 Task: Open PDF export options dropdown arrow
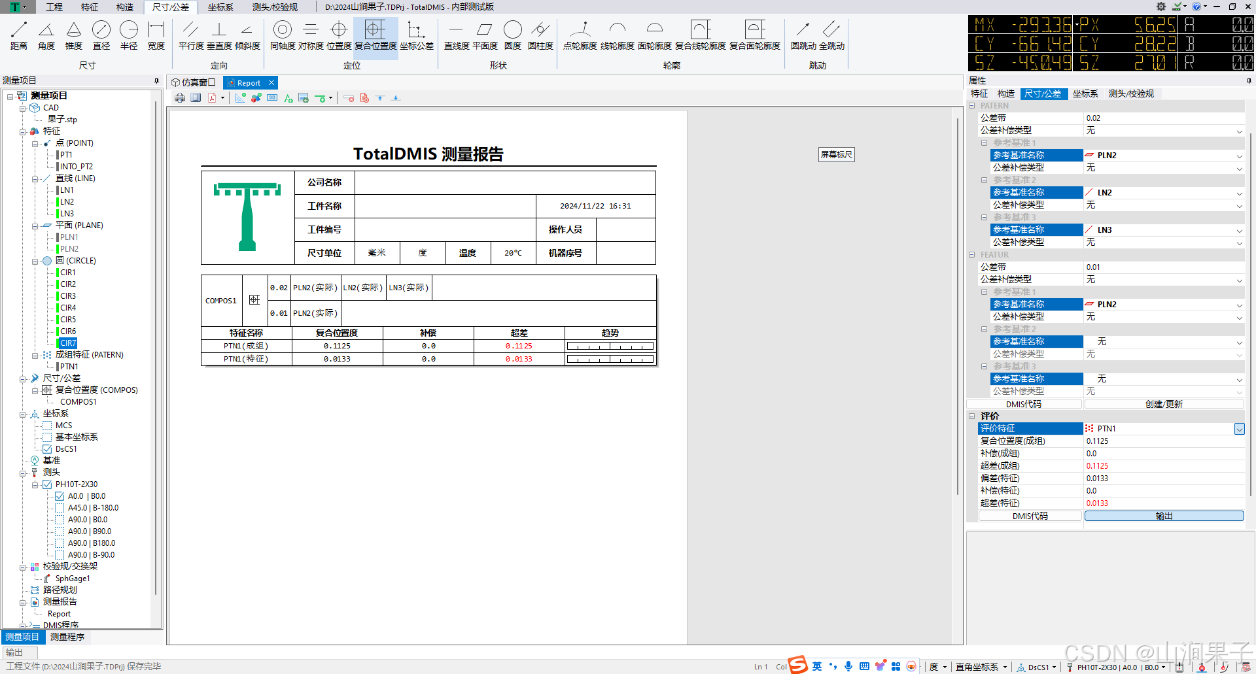point(223,98)
